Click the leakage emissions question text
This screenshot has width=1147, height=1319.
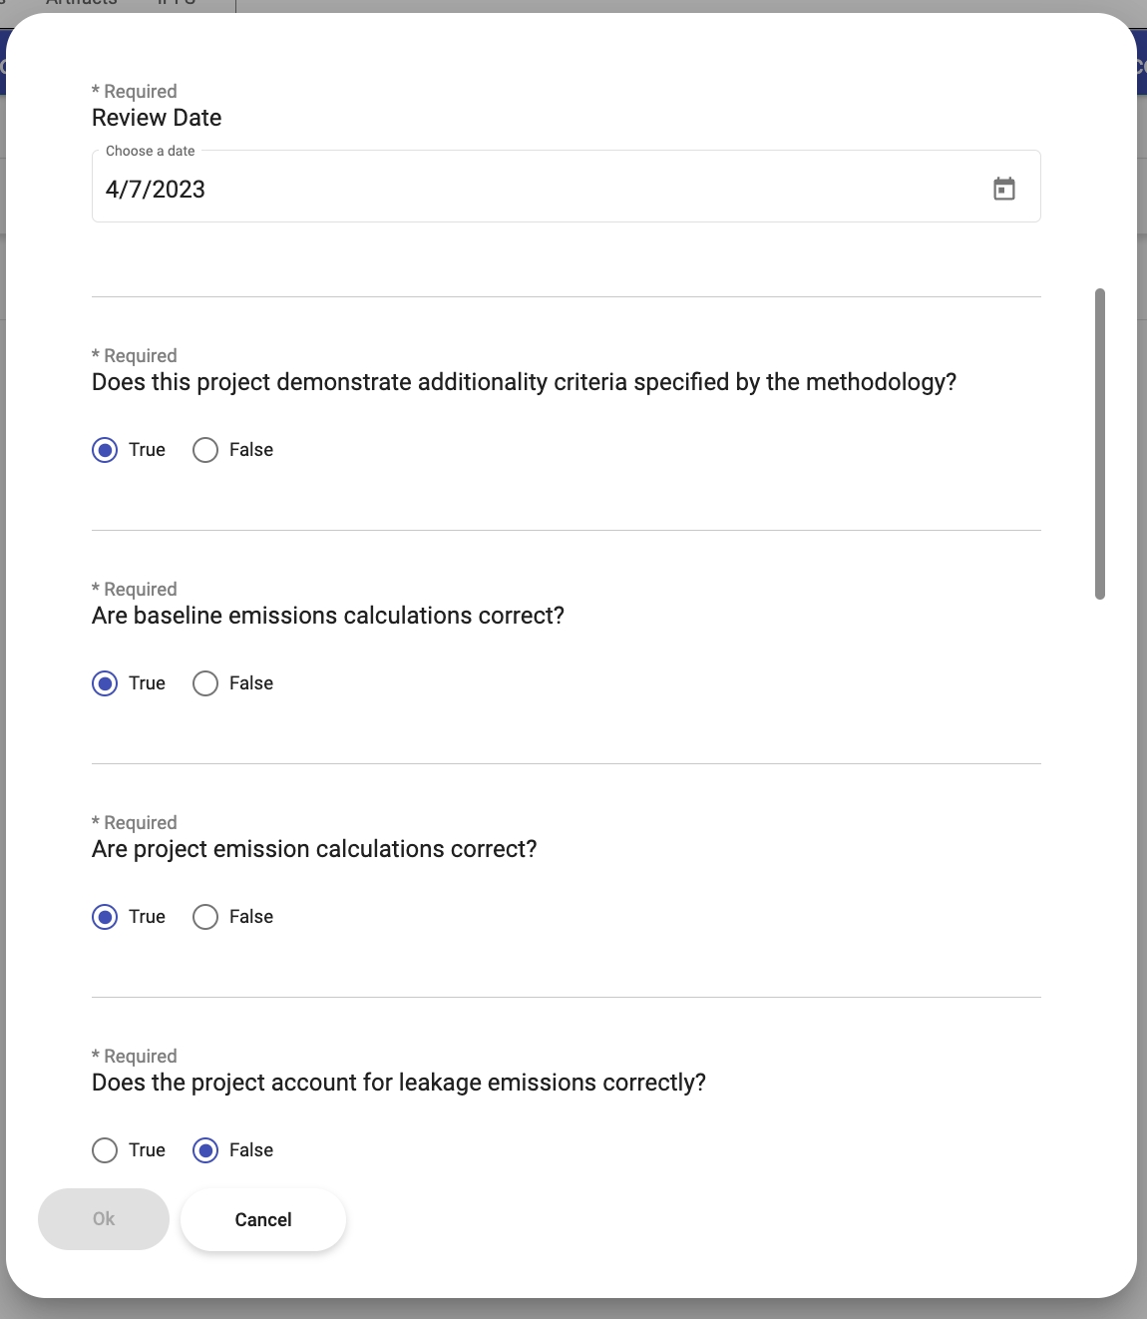(x=399, y=1083)
